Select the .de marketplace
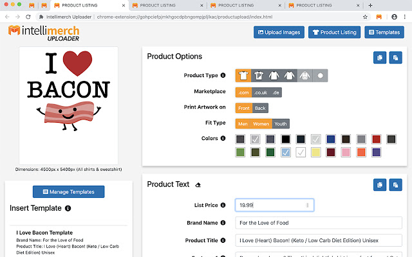This screenshot has height=257, width=412. pyautogui.click(x=276, y=93)
